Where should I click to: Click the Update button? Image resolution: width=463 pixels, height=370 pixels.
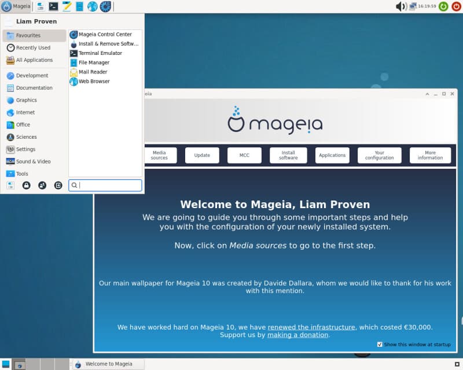pyautogui.click(x=202, y=155)
